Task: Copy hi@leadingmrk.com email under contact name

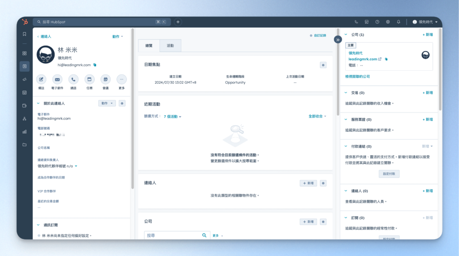Action: 95,65
